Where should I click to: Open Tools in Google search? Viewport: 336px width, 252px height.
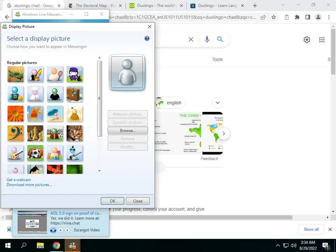click(x=217, y=60)
